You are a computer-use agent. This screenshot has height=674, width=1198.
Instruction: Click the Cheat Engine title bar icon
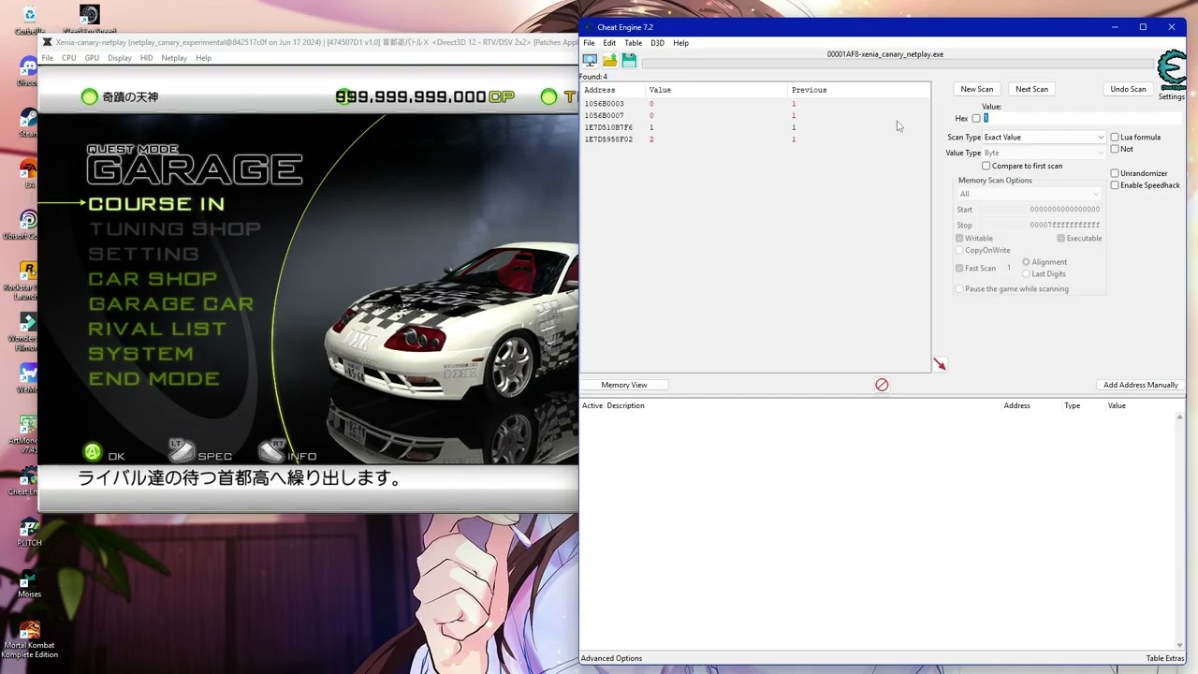(x=589, y=27)
